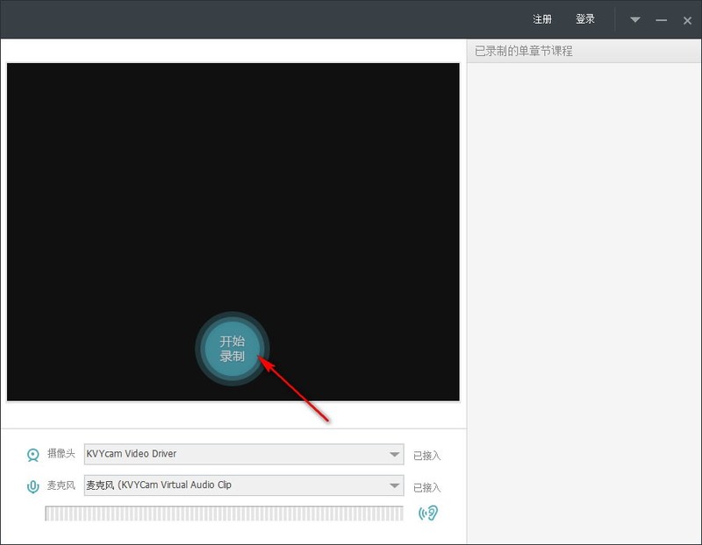Click the webcam icon beside 摄像头

point(33,455)
